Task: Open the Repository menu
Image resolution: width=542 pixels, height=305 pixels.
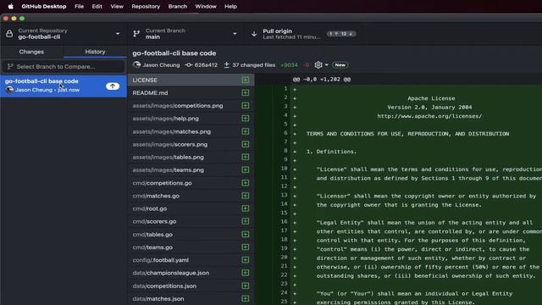Action: point(146,6)
